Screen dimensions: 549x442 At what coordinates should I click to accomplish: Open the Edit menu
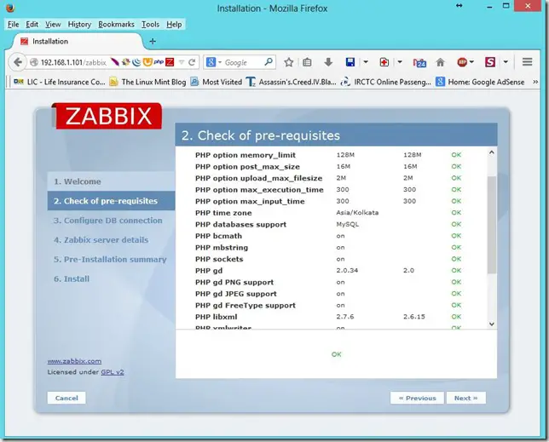tap(32, 25)
